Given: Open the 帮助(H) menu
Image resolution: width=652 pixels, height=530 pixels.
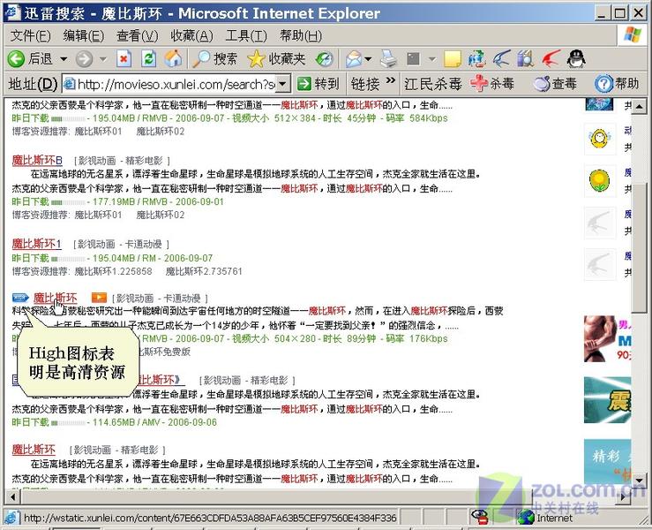Looking at the screenshot, I should point(301,36).
